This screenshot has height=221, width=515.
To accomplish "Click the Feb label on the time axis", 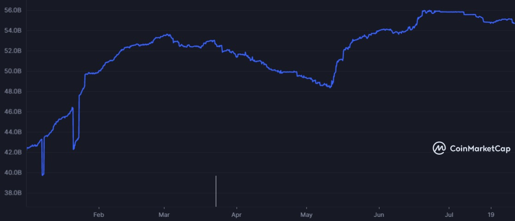I will click(98, 215).
